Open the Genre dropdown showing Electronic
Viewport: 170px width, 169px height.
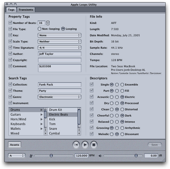(x=60, y=97)
